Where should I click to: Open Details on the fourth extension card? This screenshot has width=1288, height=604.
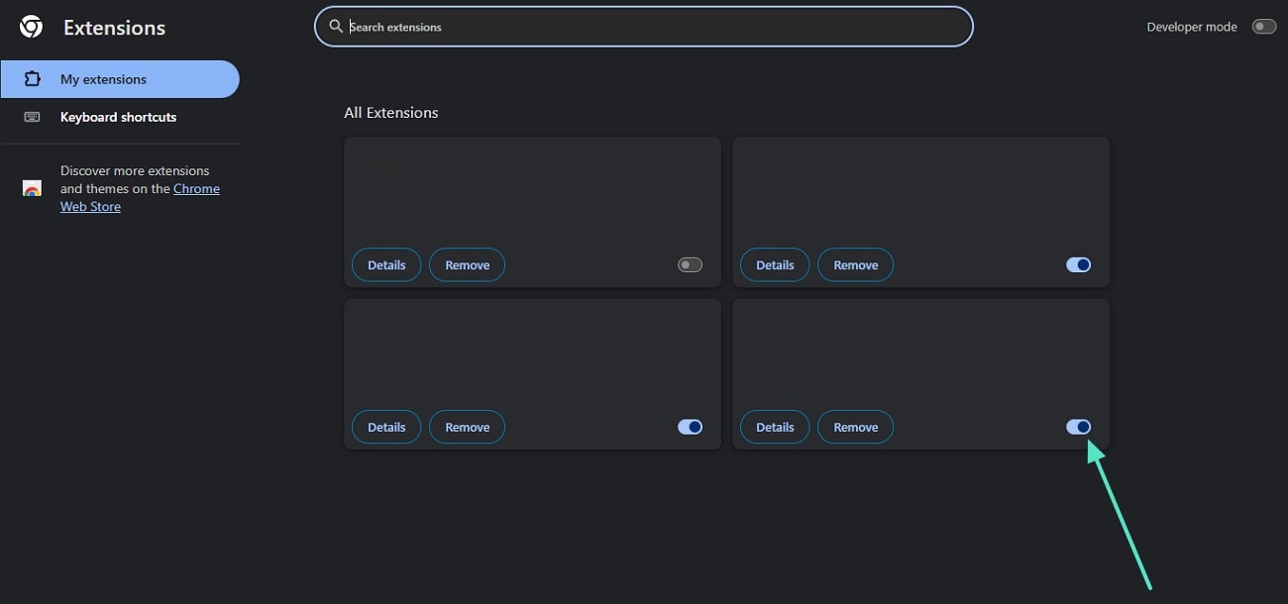point(775,428)
